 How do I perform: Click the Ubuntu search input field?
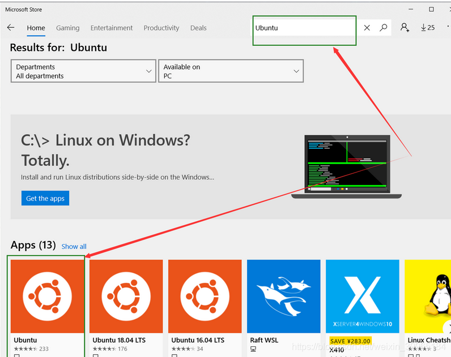pyautogui.click(x=305, y=28)
